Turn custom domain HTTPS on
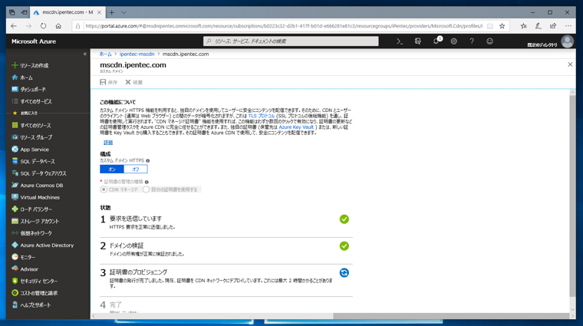Viewport: 583px width, 326px height. [112, 169]
